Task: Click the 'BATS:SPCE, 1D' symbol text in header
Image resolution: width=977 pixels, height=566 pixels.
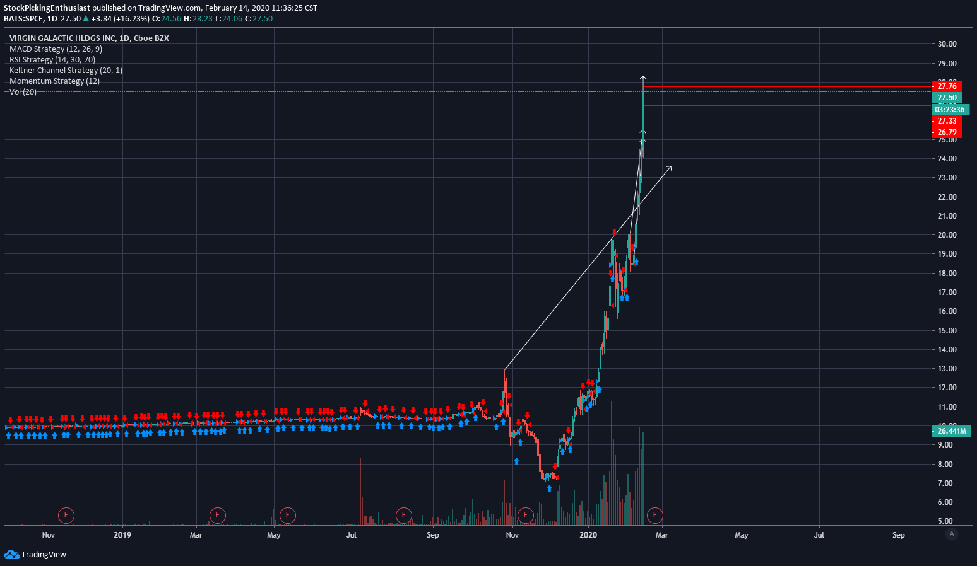Action: [x=31, y=19]
